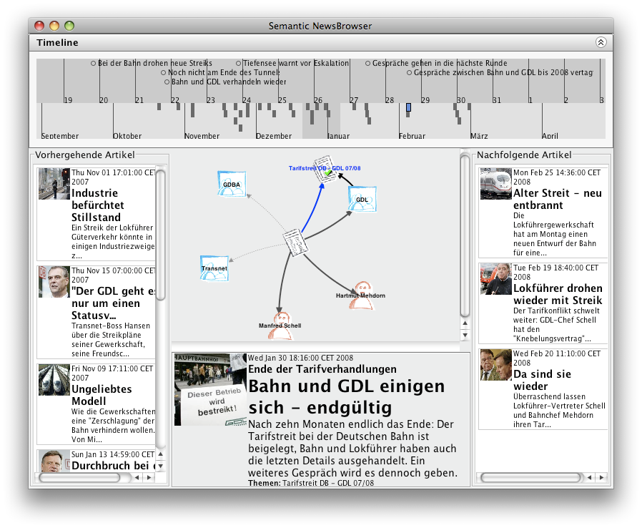Jump to Dezember on the timeline
This screenshot has width=642, height=528.
pyautogui.click(x=274, y=136)
